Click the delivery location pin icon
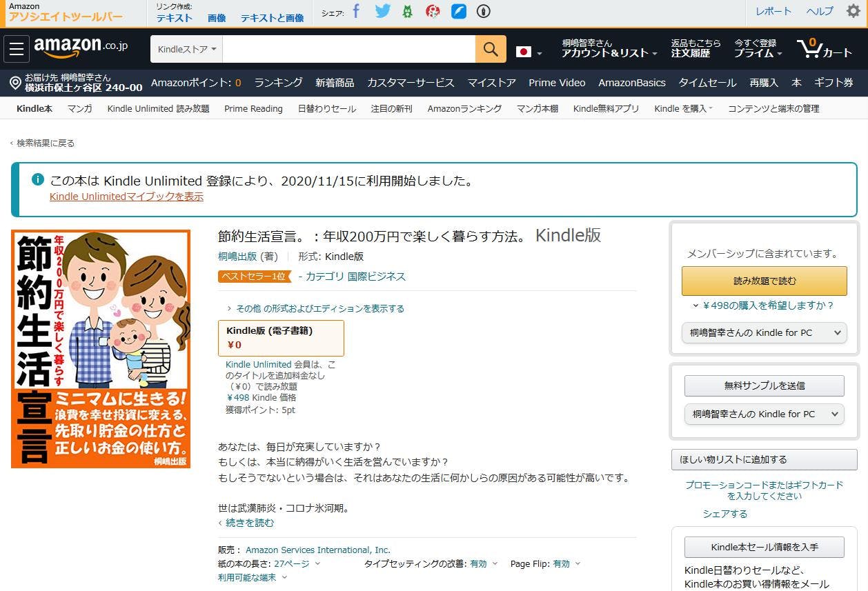 click(15, 83)
